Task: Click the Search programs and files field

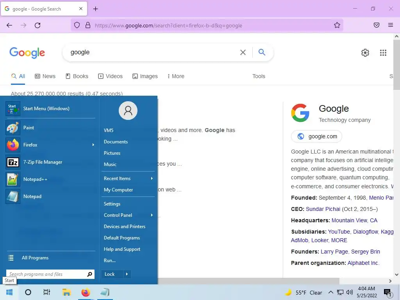Action: tap(50, 274)
